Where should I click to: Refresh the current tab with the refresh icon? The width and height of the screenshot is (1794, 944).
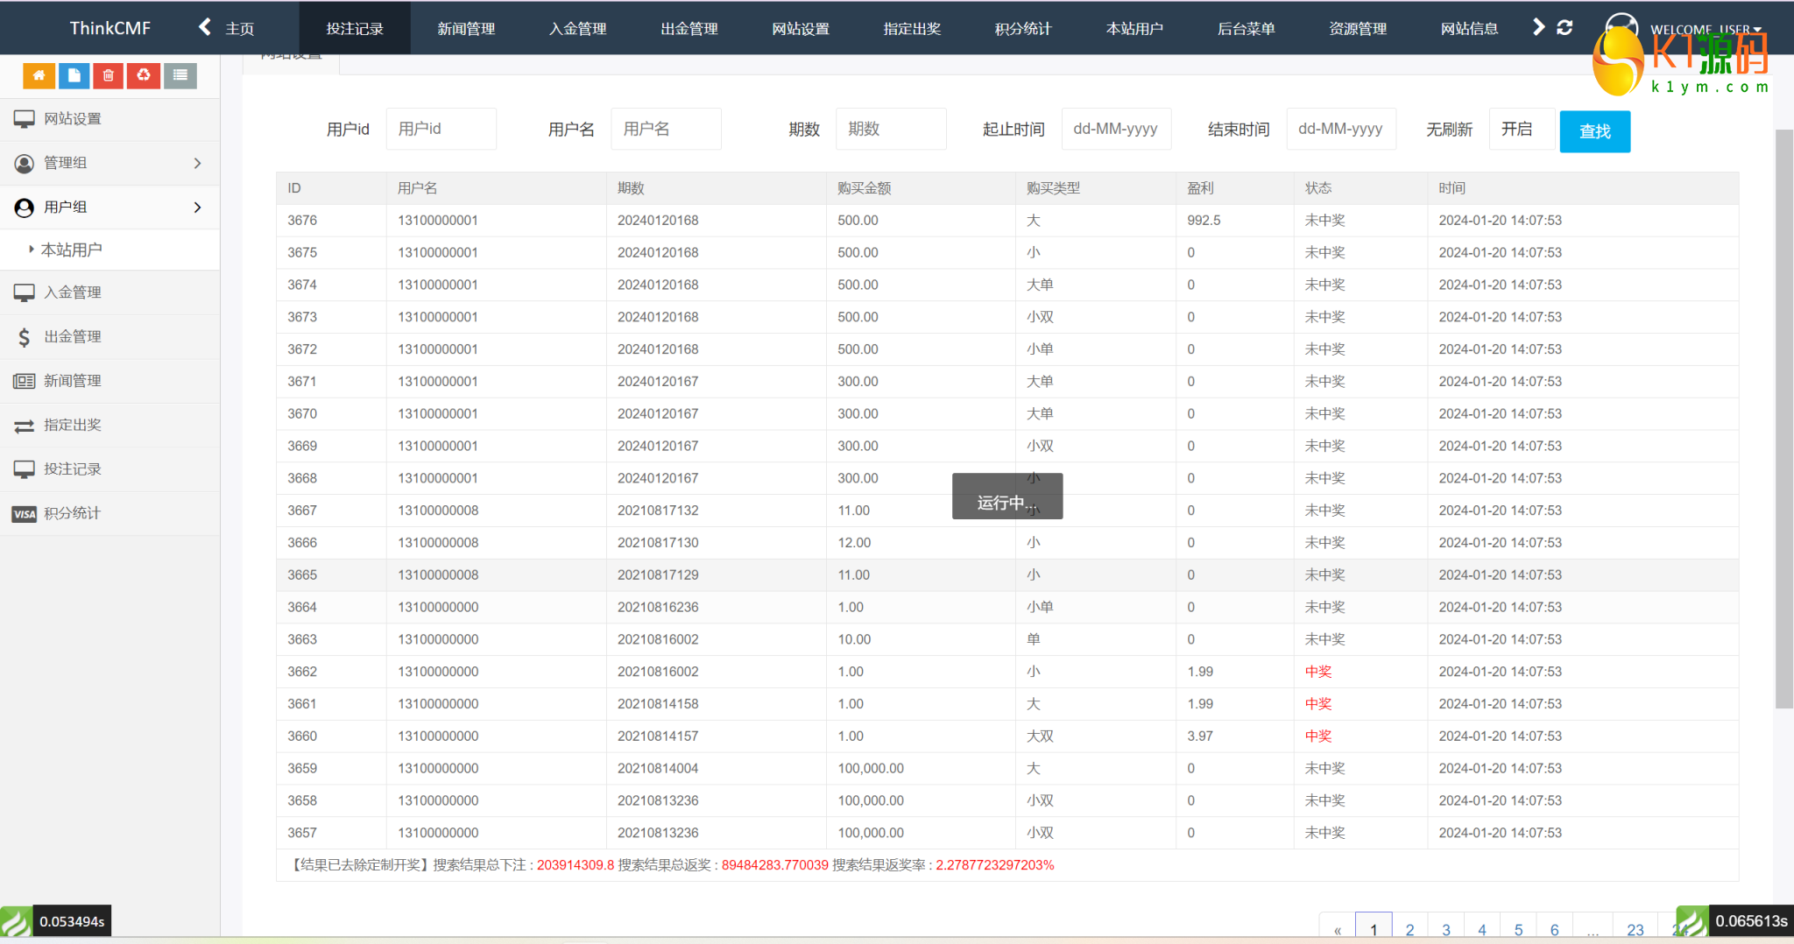pos(1564,28)
